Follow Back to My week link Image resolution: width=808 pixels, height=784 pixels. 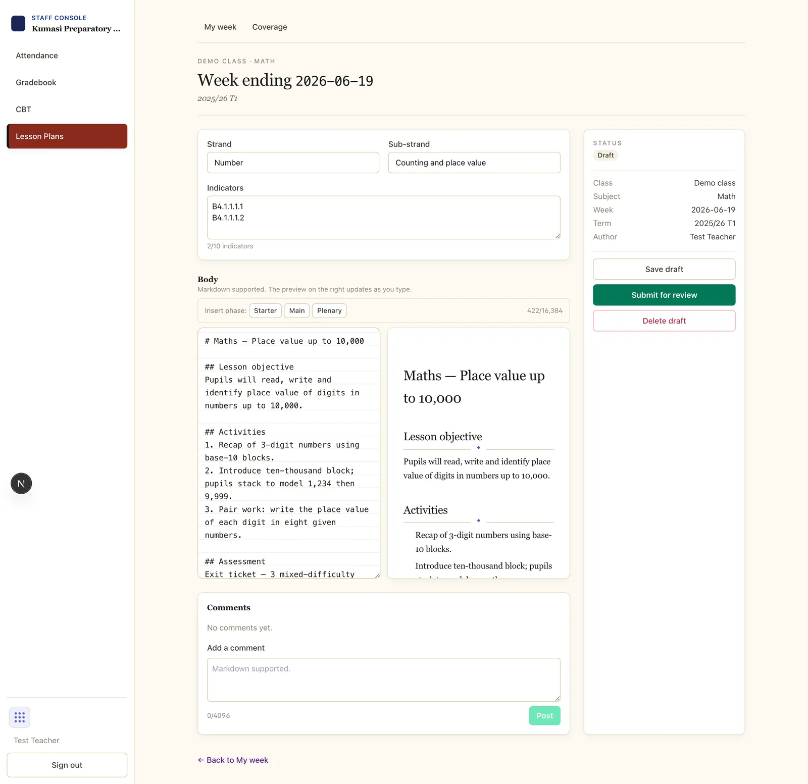coord(233,760)
